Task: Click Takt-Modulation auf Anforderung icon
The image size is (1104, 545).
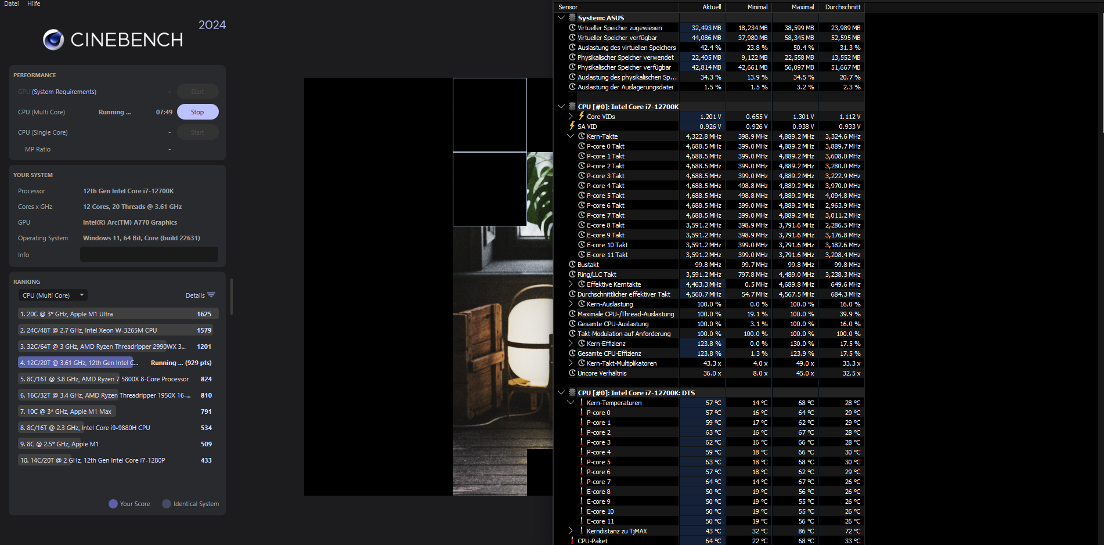Action: coord(572,334)
